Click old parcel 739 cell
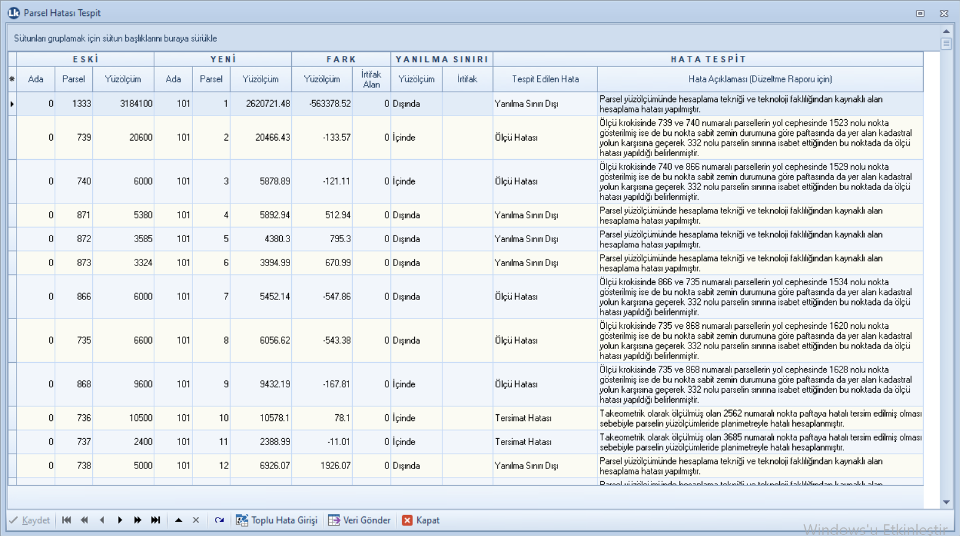The height and width of the screenshot is (536, 960). (74, 138)
